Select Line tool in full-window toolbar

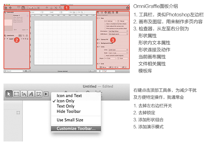pos(29,8)
